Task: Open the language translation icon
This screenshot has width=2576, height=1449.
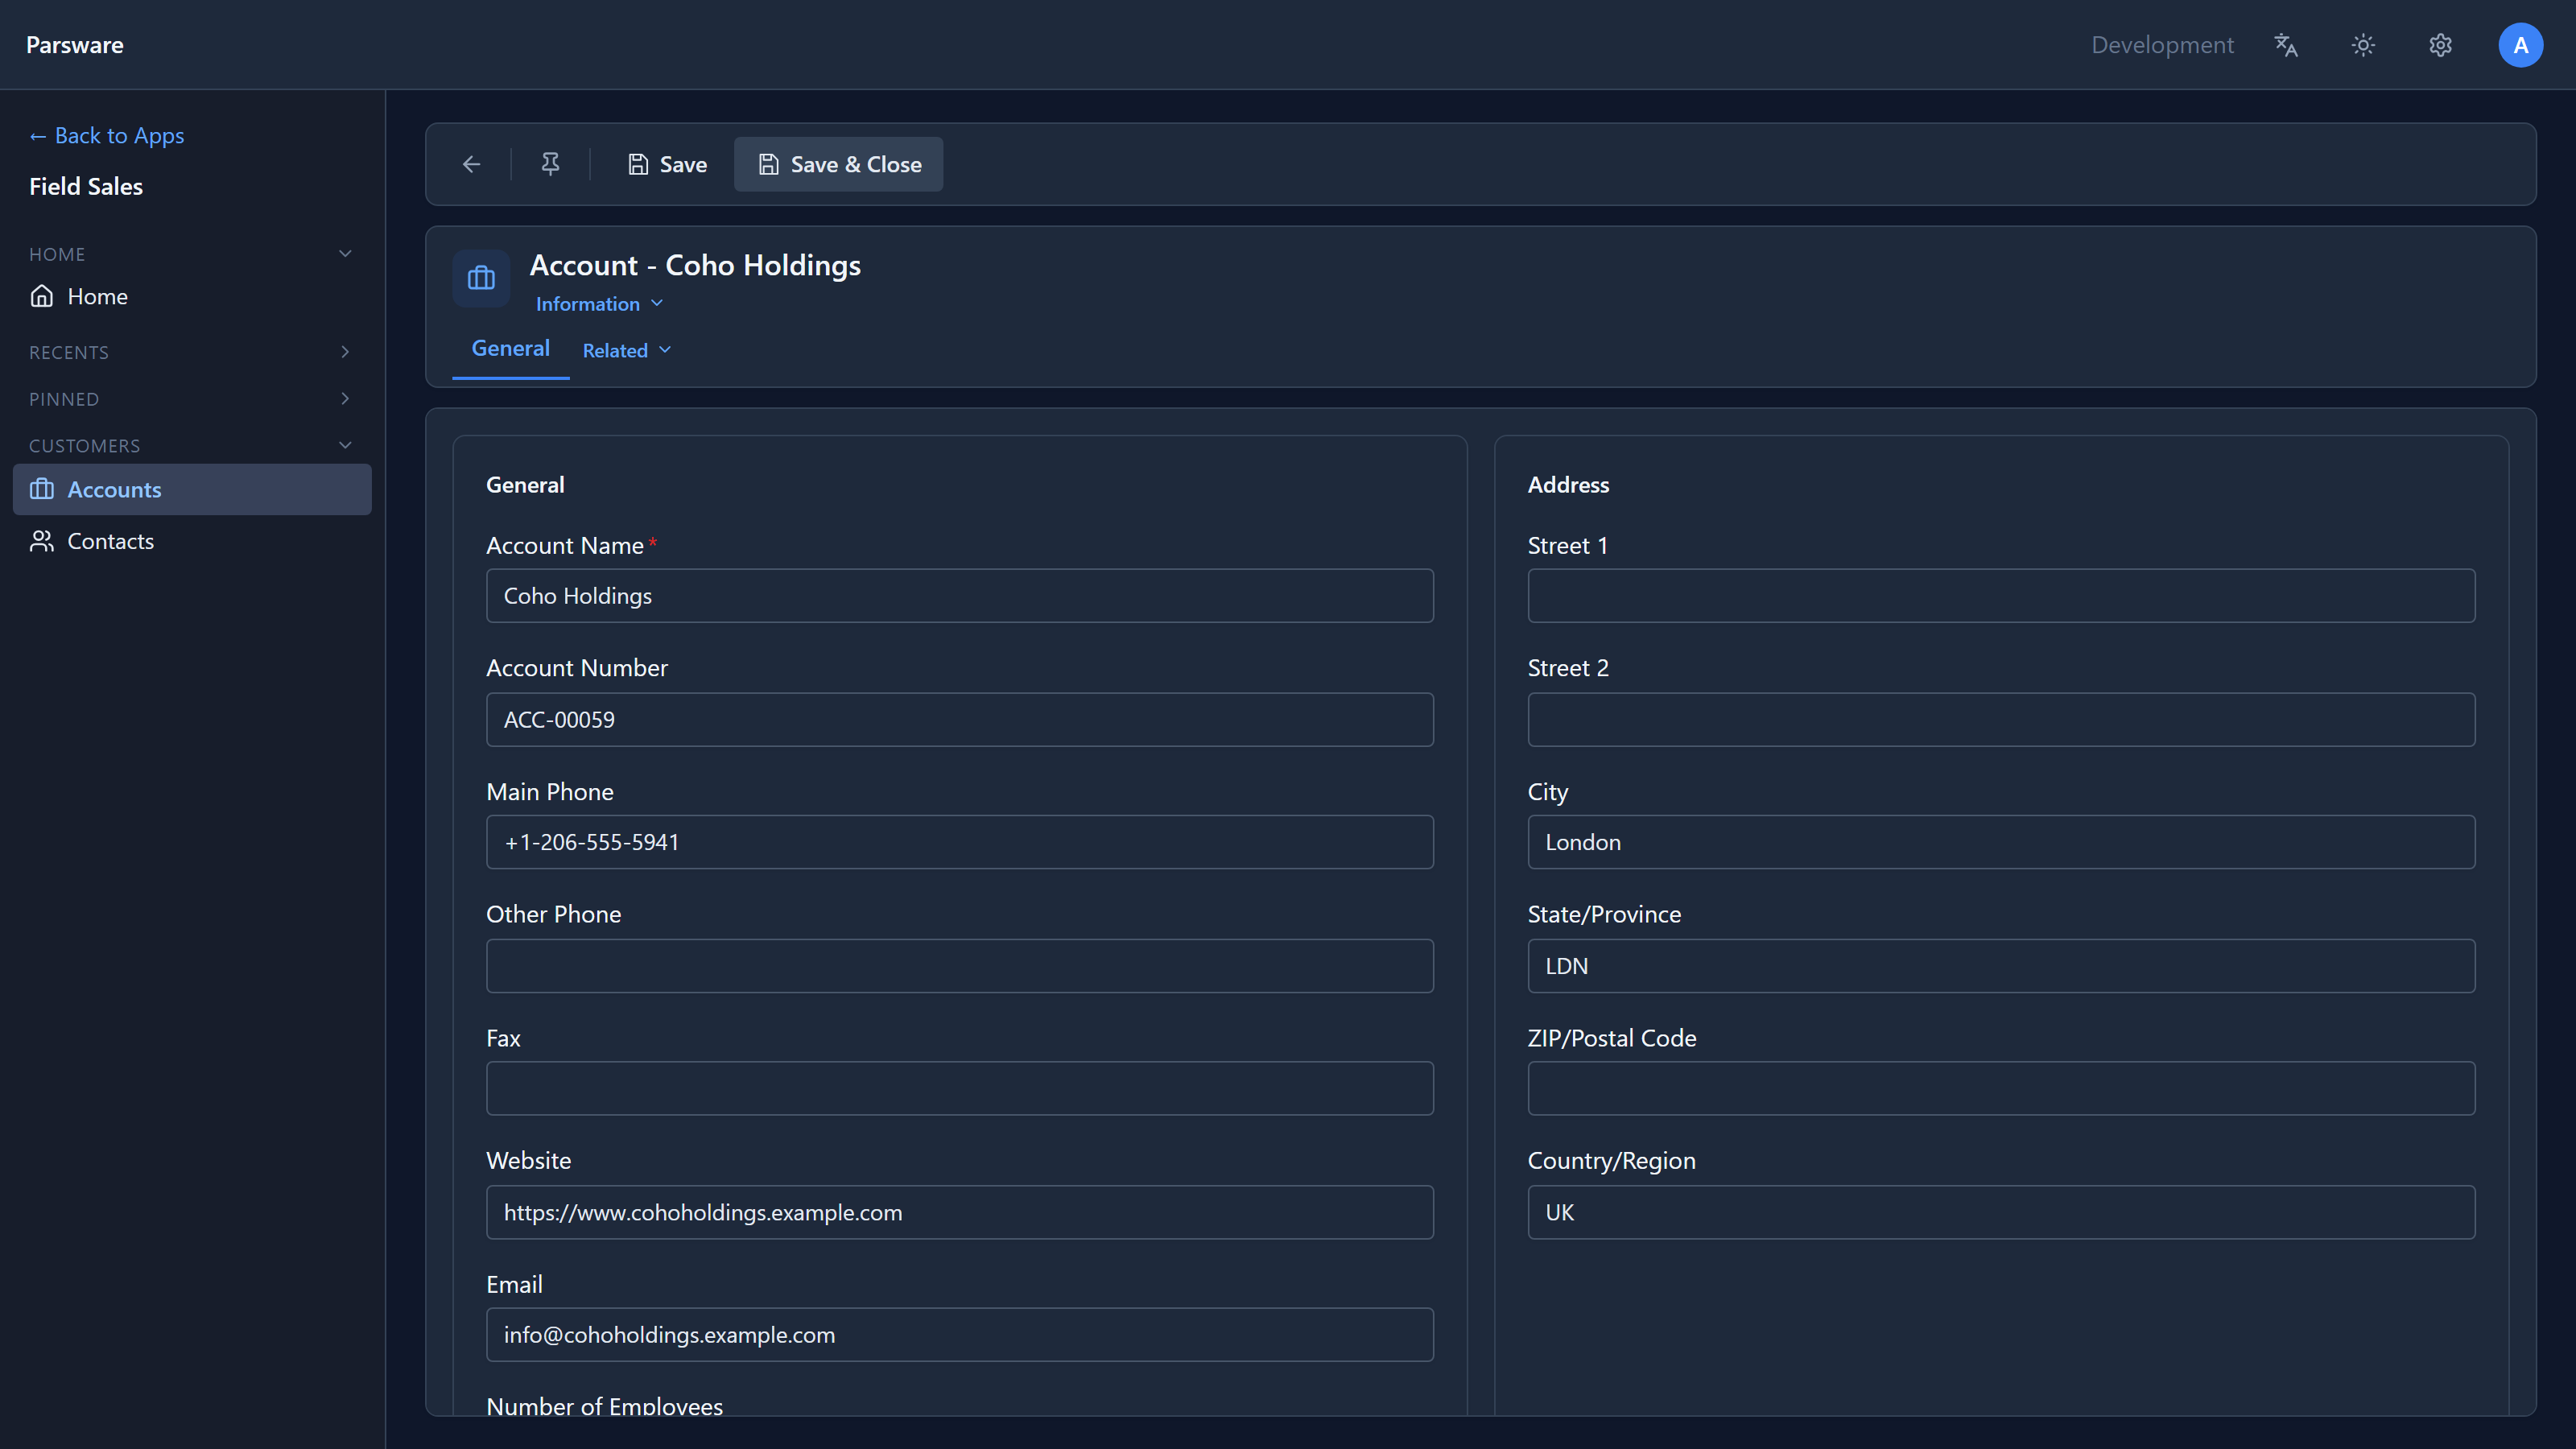Action: 2286,45
